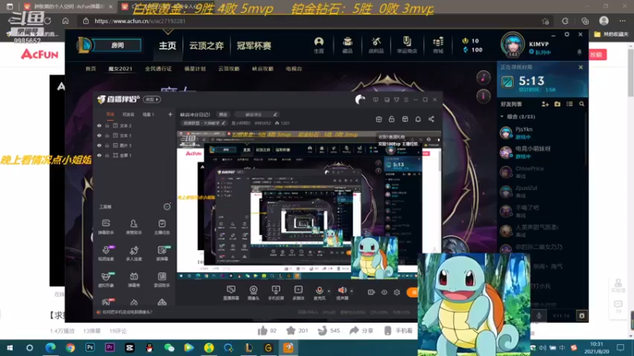
Task: Toggle lock on 全屏 1 layer
Action: coord(107,155)
